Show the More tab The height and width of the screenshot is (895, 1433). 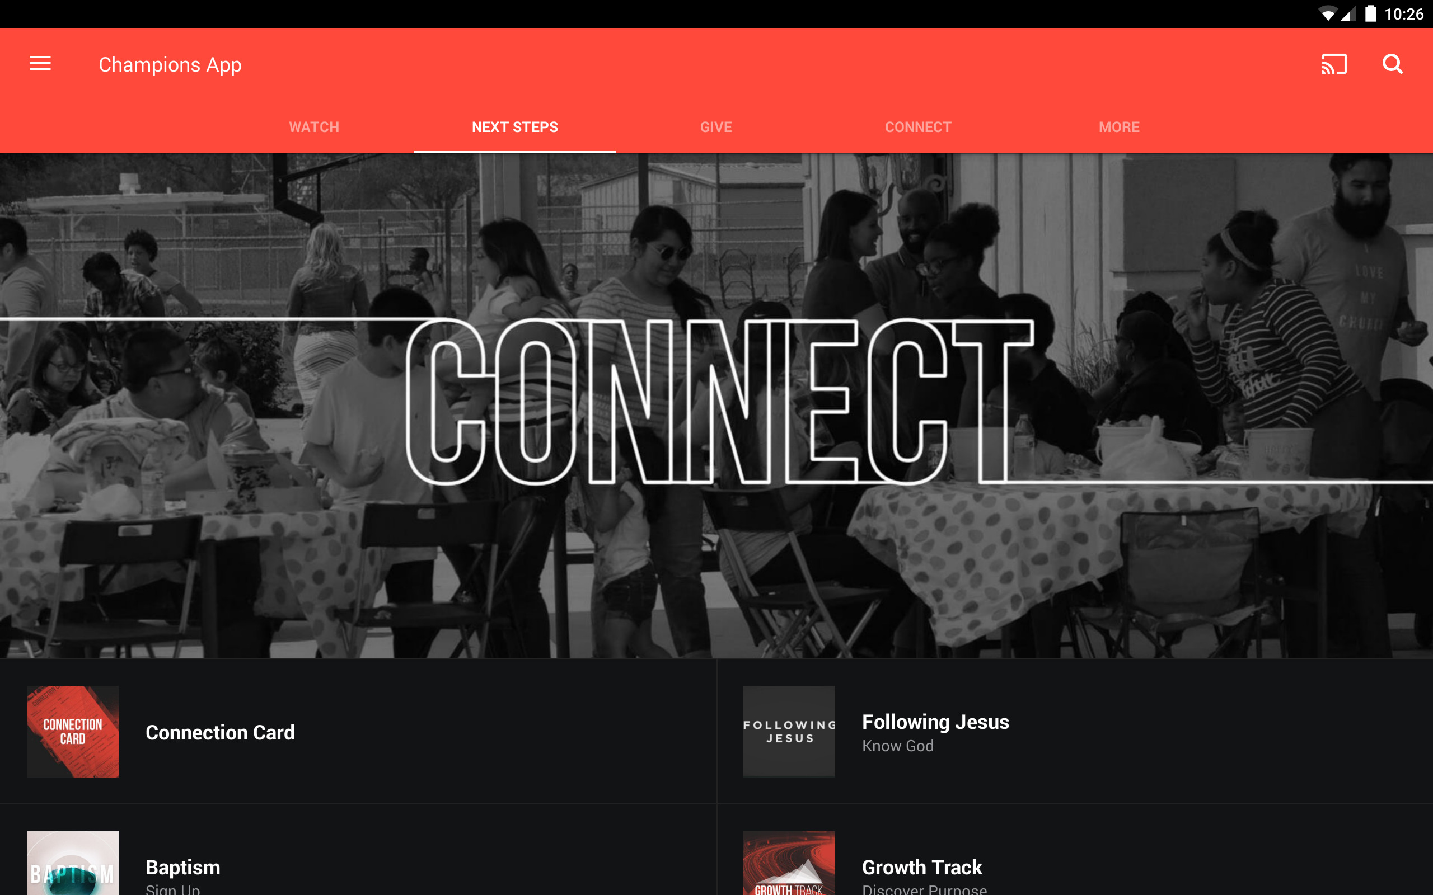(x=1119, y=126)
